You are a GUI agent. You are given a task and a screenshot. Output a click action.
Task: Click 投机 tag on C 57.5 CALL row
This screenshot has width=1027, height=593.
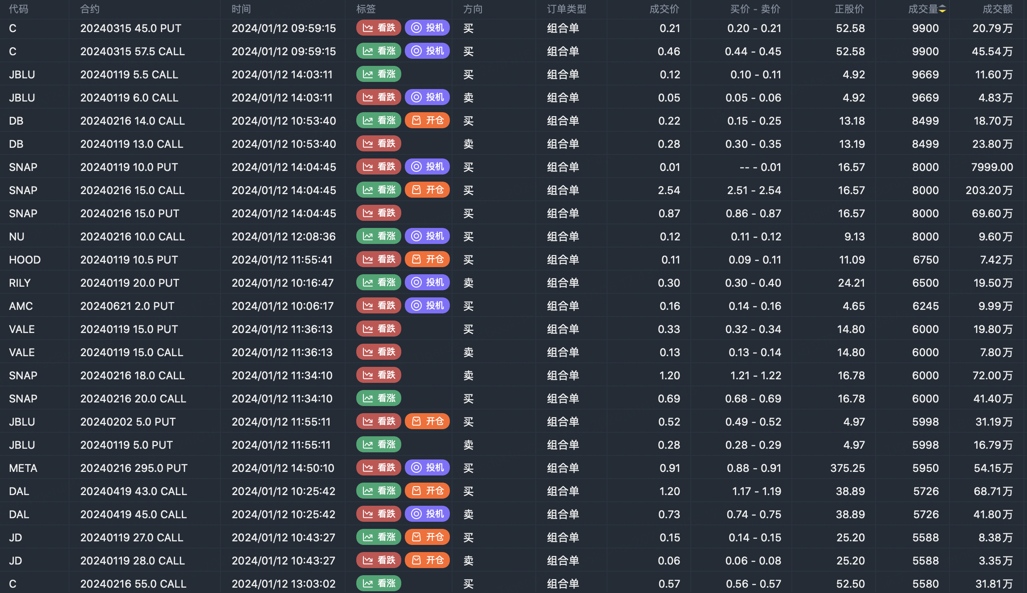coord(427,51)
